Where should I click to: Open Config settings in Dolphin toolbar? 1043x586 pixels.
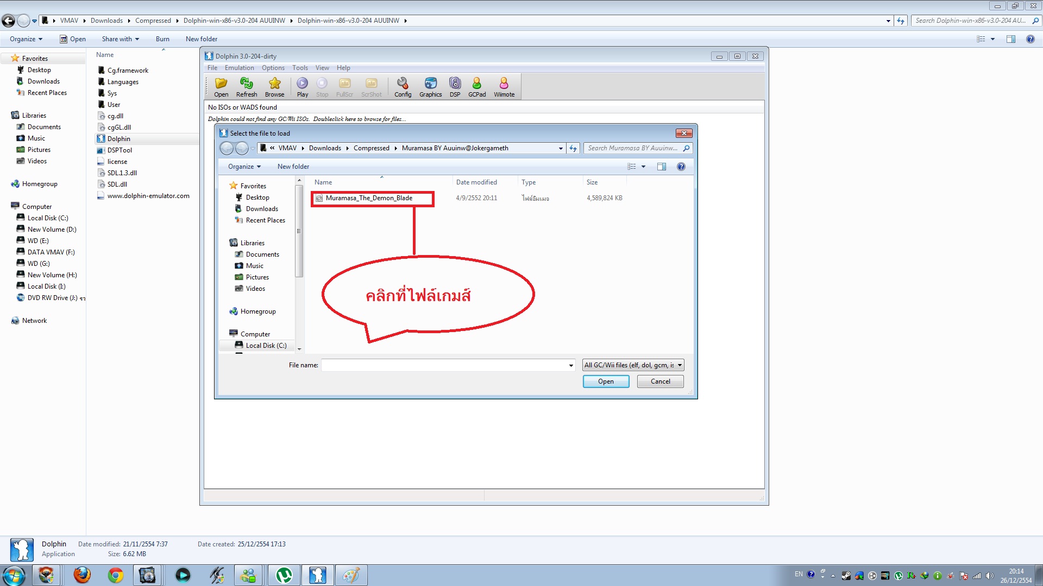403,87
